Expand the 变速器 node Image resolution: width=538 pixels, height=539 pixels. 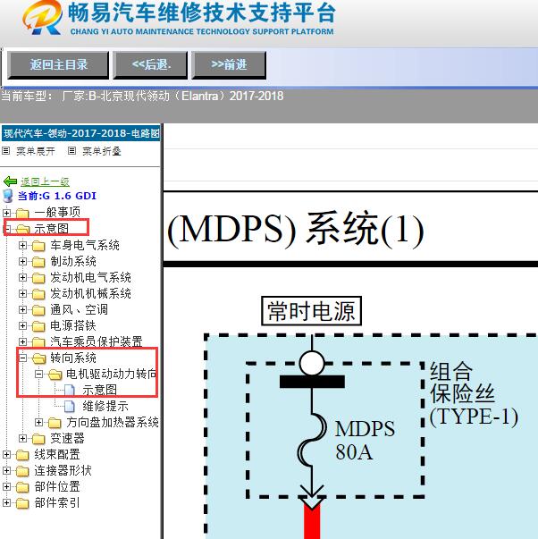click(22, 438)
